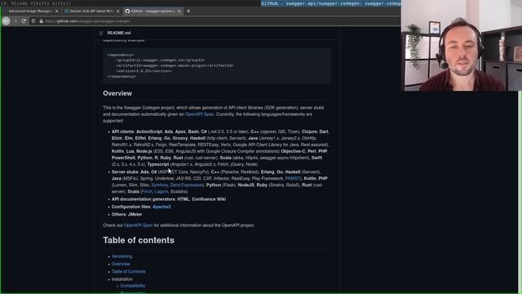Screen dimensions: 522x294
Task: Click the code kitty workspace label in top bar
Action: click(x=36, y=3)
